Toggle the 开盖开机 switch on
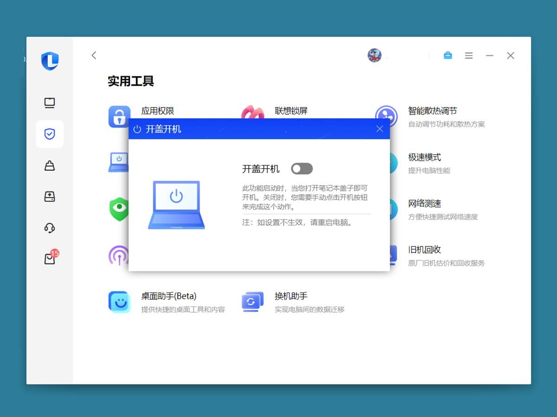Viewport: 557px width, 417px height. [x=302, y=169]
